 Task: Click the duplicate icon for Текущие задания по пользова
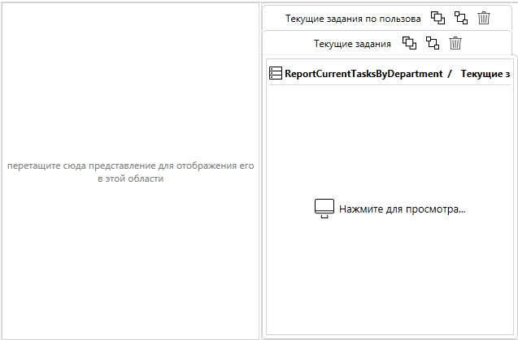[x=437, y=18]
